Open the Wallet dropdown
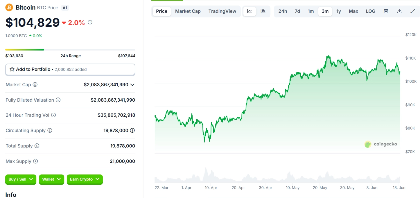This screenshot has height=198, width=420. (51, 179)
